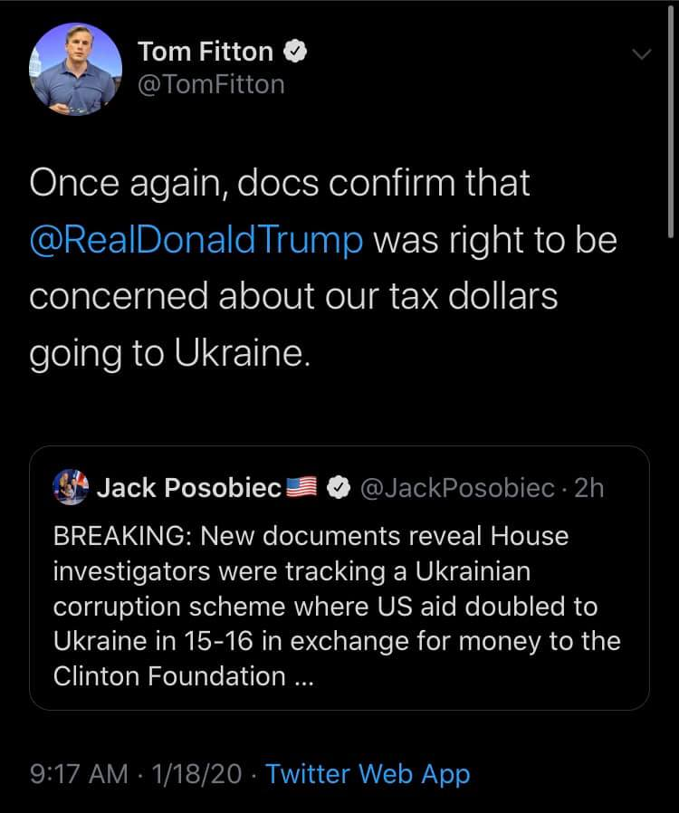
Task: Click the ellipsis ending the quoted tweet
Action: tap(303, 676)
